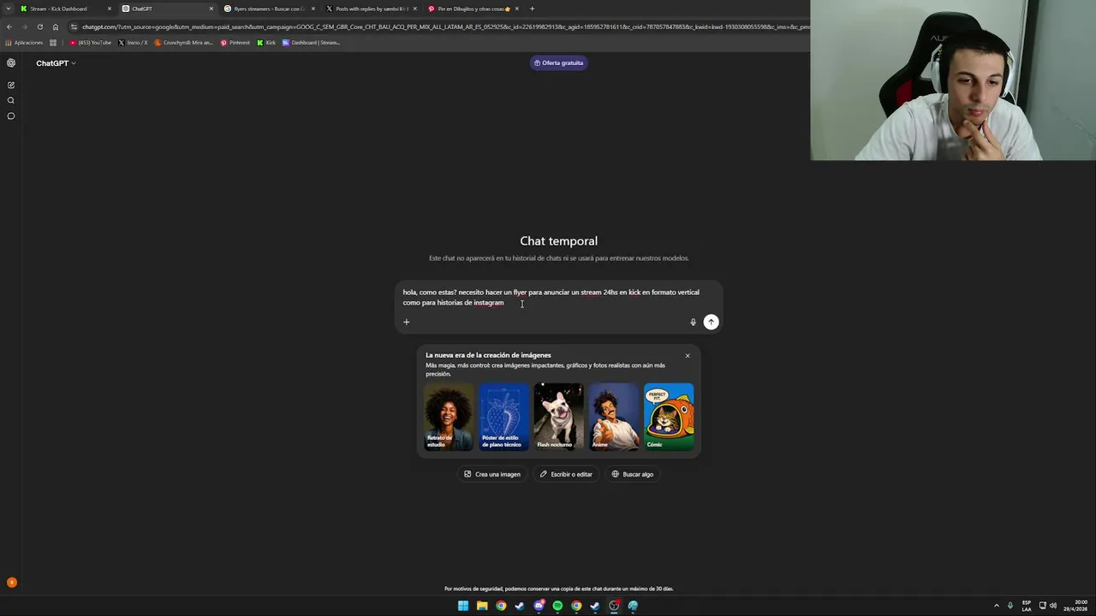Activate the microphone dictation icon
Image resolution: width=1096 pixels, height=616 pixels.
pyautogui.click(x=693, y=322)
